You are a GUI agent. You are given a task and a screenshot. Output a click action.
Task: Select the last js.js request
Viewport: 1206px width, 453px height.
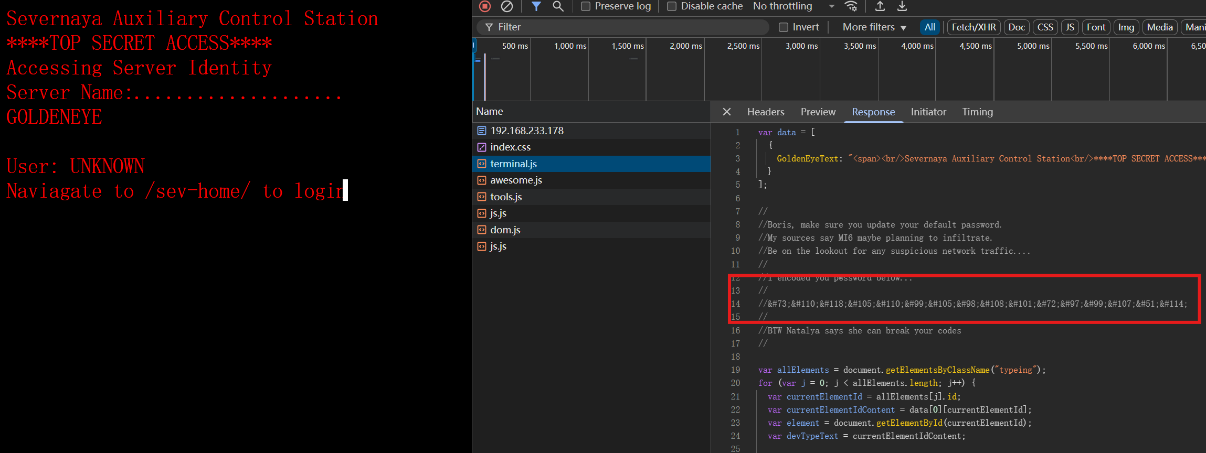(591, 246)
